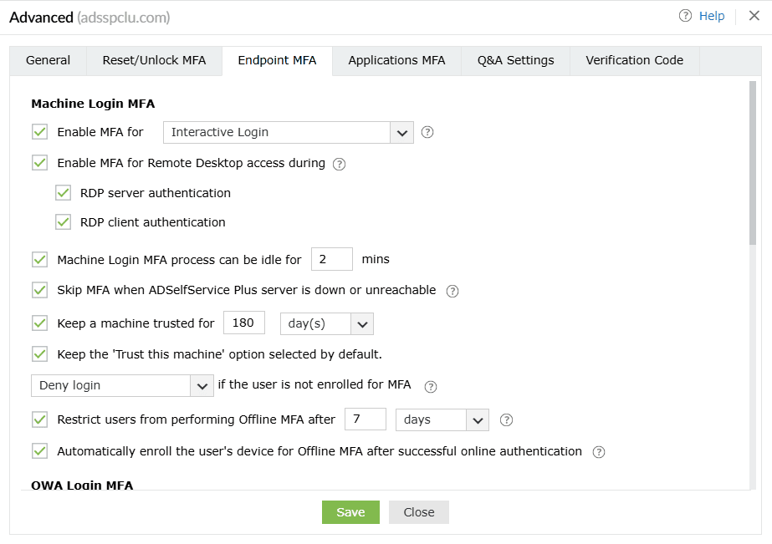Viewport: 772px width, 544px height.
Task: Click help icon next to Interactive Login dropdown
Action: coord(427,132)
